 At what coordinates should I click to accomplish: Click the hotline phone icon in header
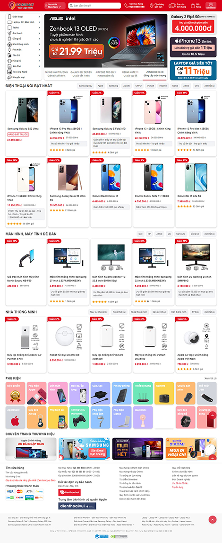(127, 5)
